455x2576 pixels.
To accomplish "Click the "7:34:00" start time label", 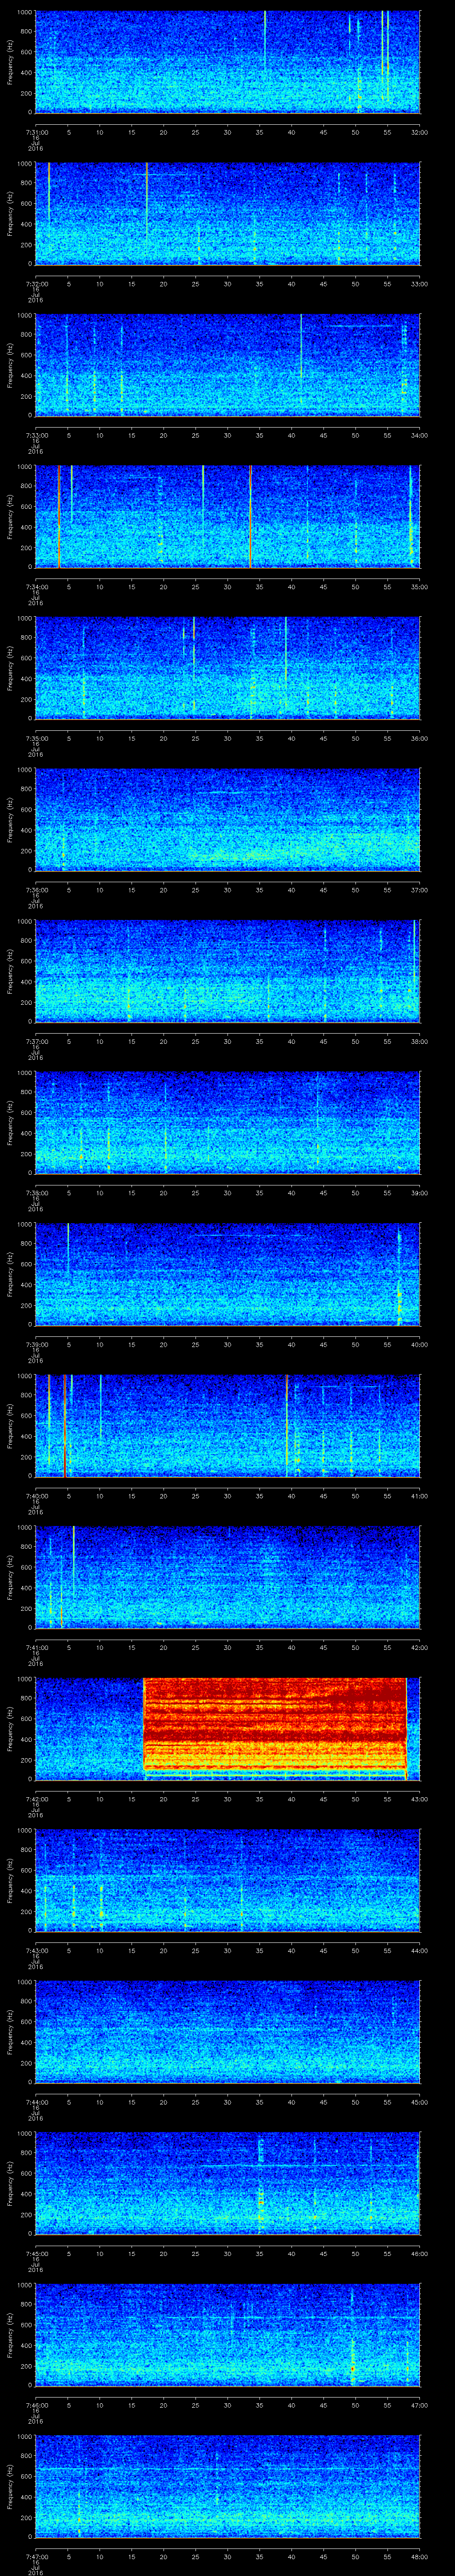I will (x=36, y=587).
